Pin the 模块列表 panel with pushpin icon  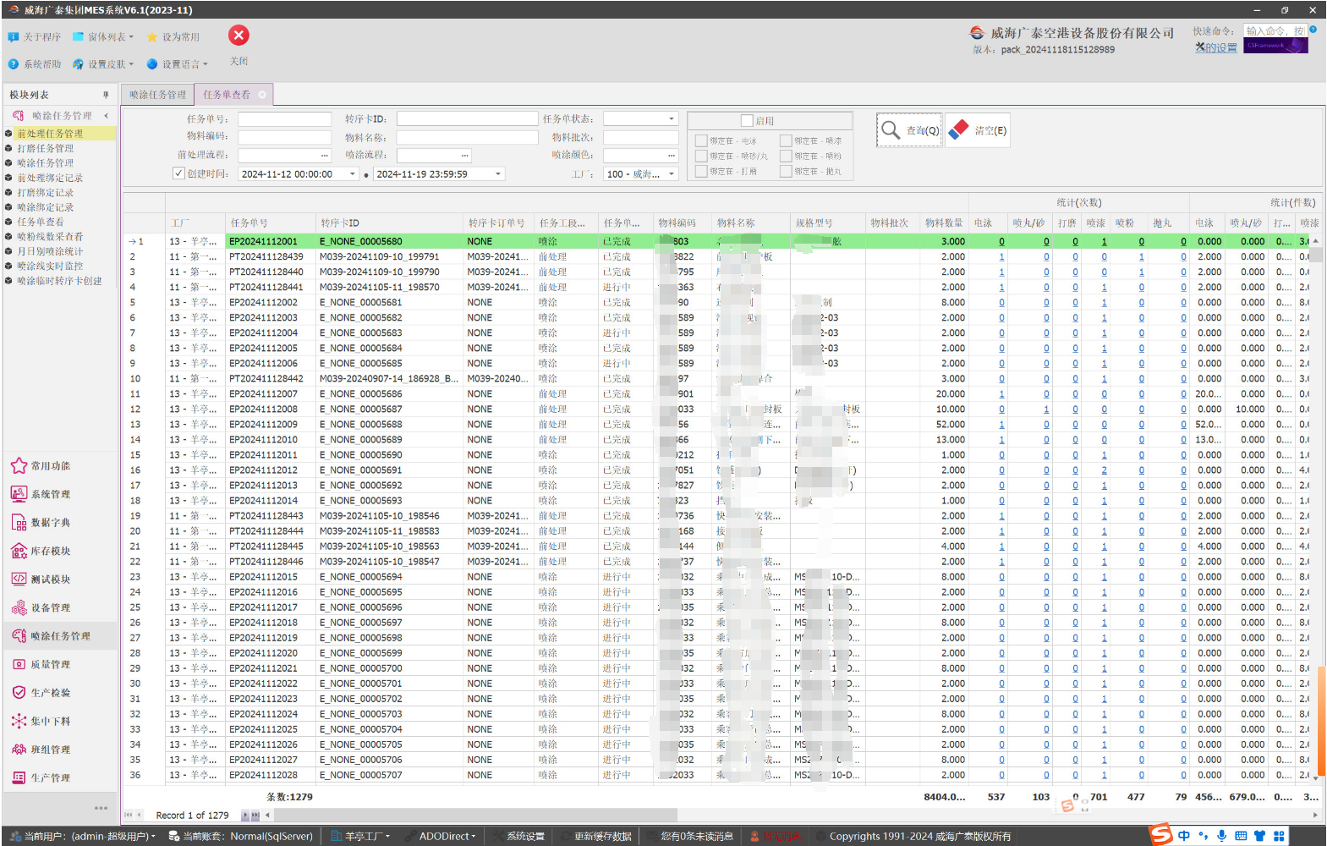pyautogui.click(x=106, y=95)
